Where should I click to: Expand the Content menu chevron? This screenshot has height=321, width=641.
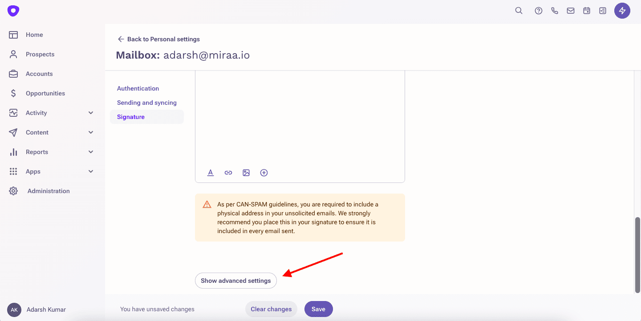[91, 132]
